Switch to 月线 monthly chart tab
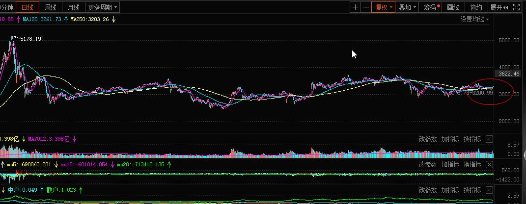The image size is (526, 204). [73, 7]
